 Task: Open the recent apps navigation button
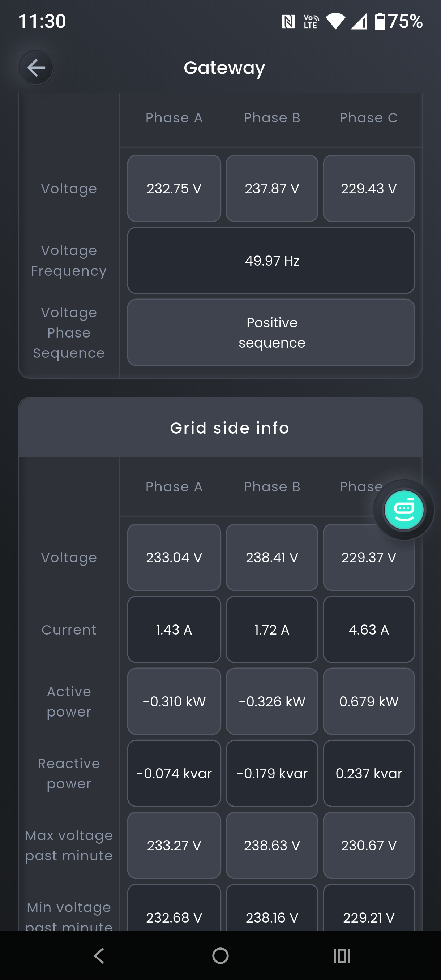point(342,955)
